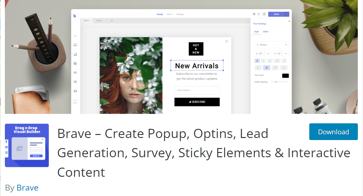Open the Roboto font family dropdown
Screen dimensions: 363x196
pos(271,45)
